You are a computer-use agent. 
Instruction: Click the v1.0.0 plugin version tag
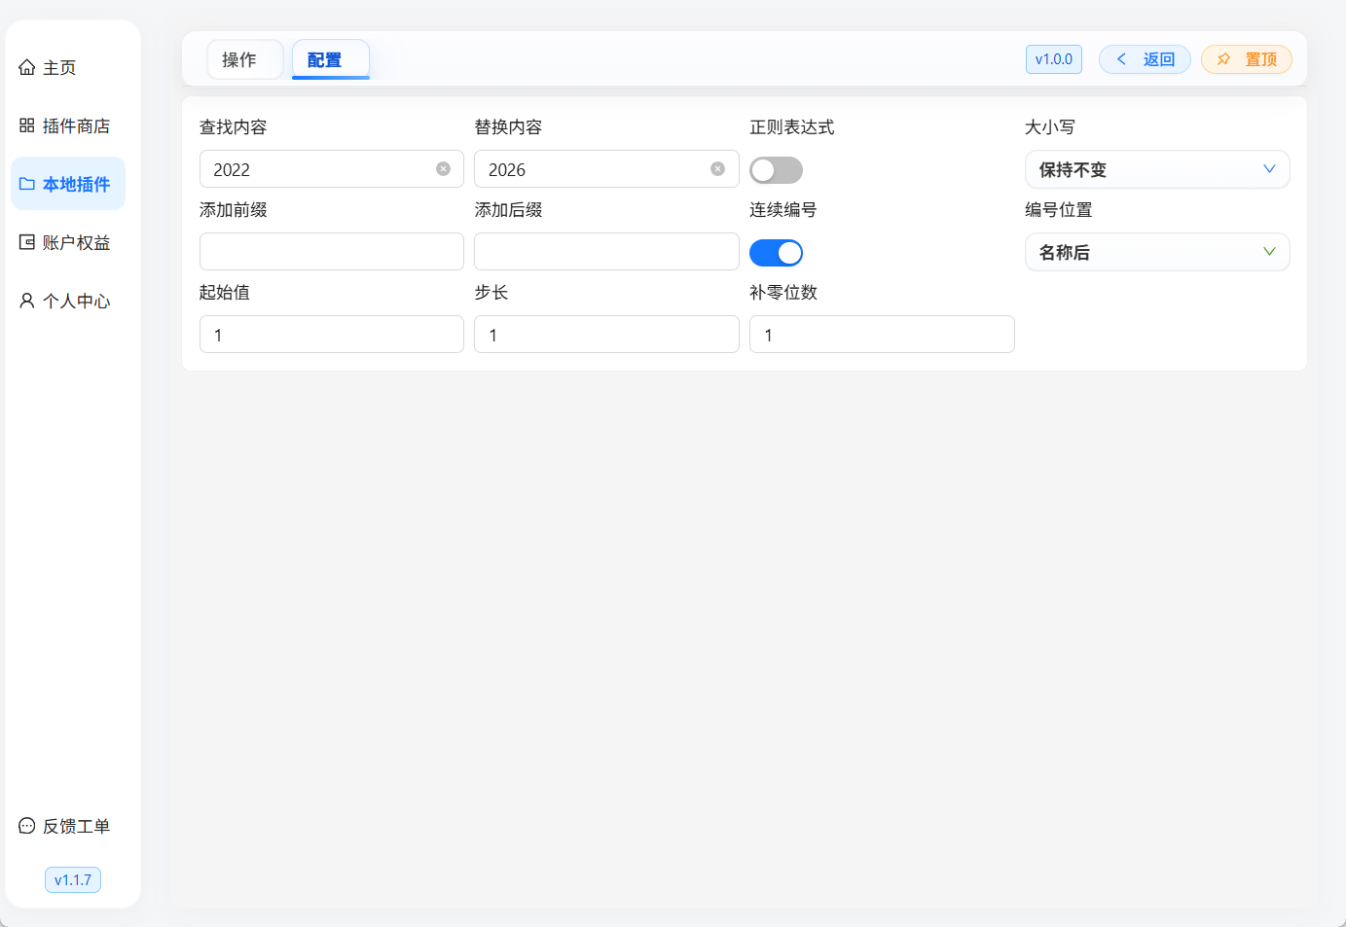coord(1054,59)
